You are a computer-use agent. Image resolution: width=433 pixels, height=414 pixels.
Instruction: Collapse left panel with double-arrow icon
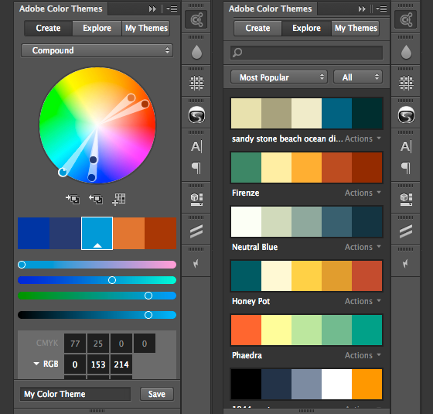coord(152,9)
